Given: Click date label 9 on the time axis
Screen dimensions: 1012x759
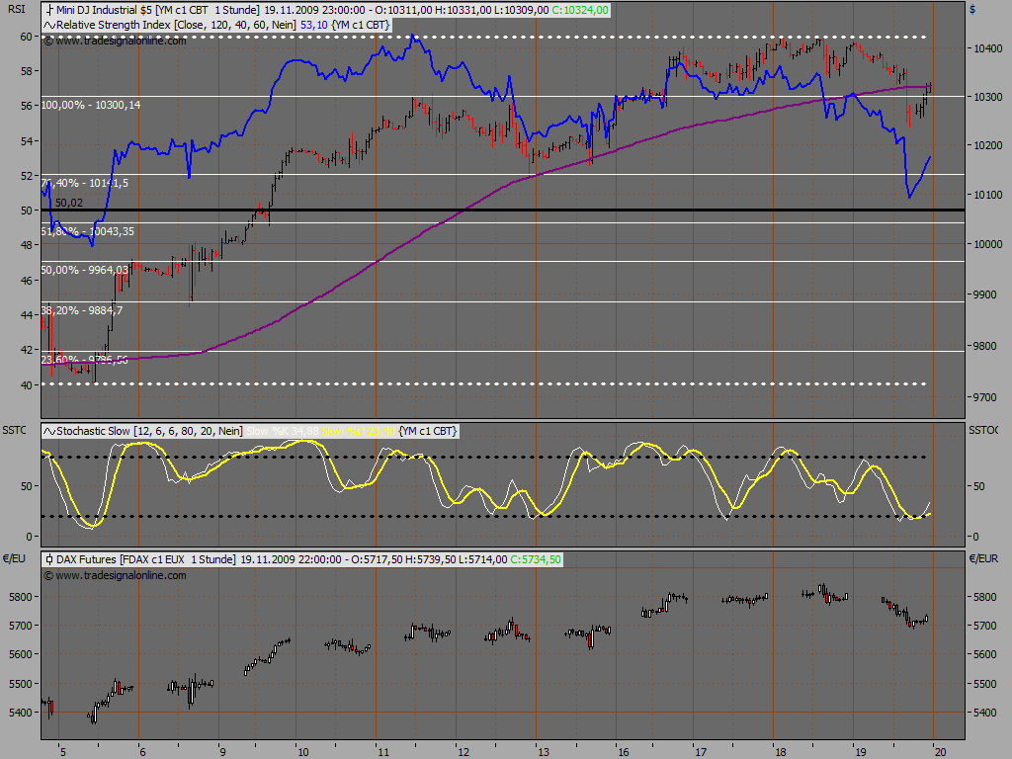Looking at the screenshot, I should [222, 752].
